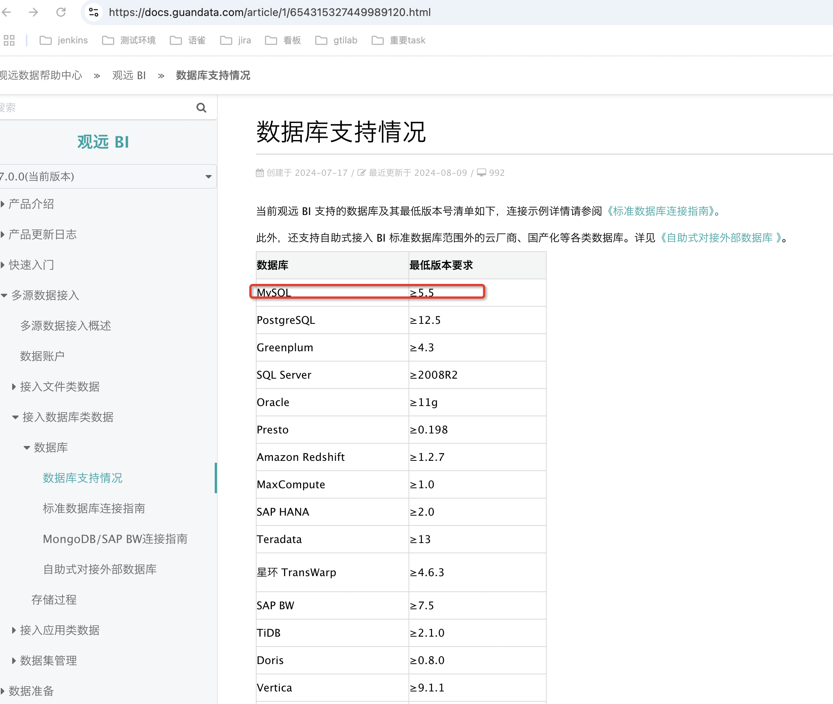Go to 观远数据帮助中心 breadcrumb
Screen dimensions: 833x704
41,75
